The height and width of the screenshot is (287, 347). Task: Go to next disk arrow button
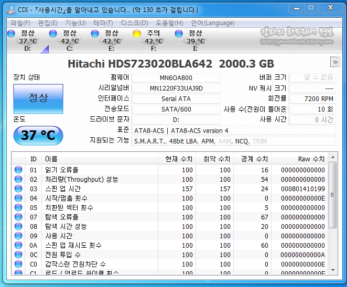335,62
